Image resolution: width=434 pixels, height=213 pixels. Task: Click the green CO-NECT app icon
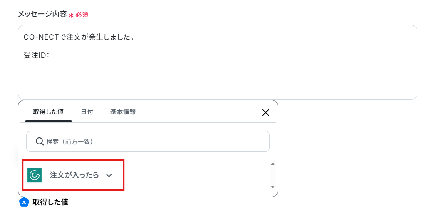[35, 175]
